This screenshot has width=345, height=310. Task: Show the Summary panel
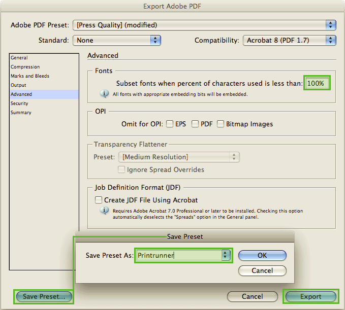tap(21, 113)
